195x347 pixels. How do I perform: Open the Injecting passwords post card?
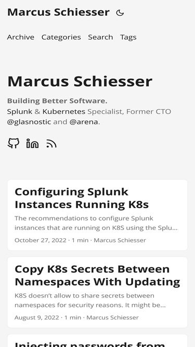pos(98,341)
